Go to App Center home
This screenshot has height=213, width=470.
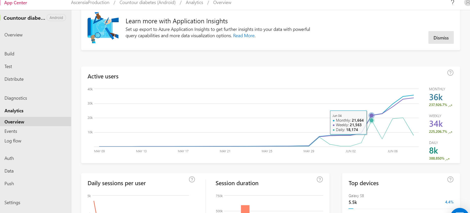[15, 3]
